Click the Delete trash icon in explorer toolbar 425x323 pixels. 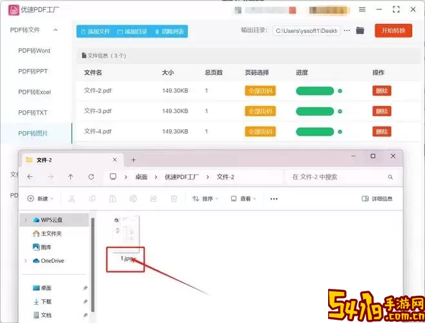pos(174,199)
